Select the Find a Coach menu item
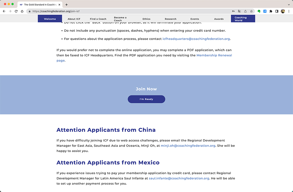The height and width of the screenshot is (192, 293). 98,19
